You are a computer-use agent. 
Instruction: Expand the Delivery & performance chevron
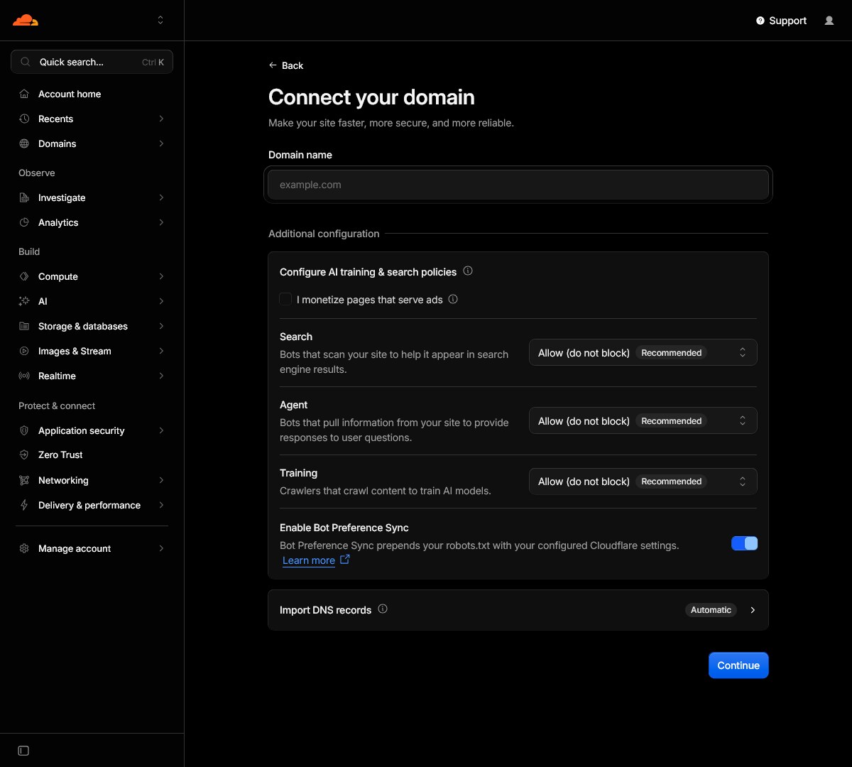[x=161, y=505]
